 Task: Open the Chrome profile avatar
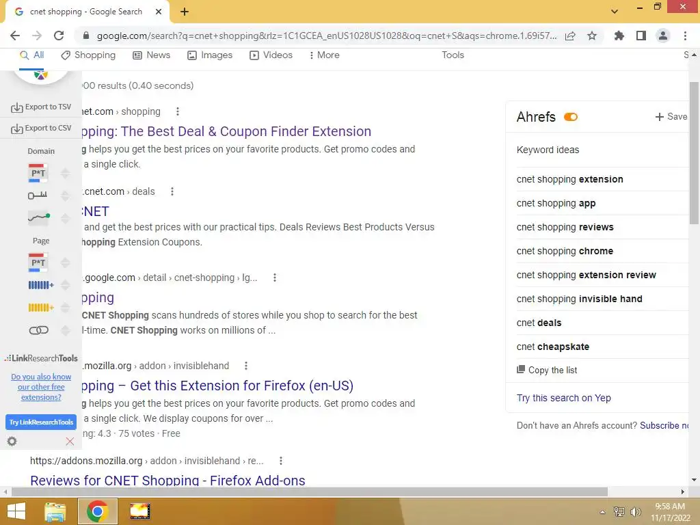[663, 36]
